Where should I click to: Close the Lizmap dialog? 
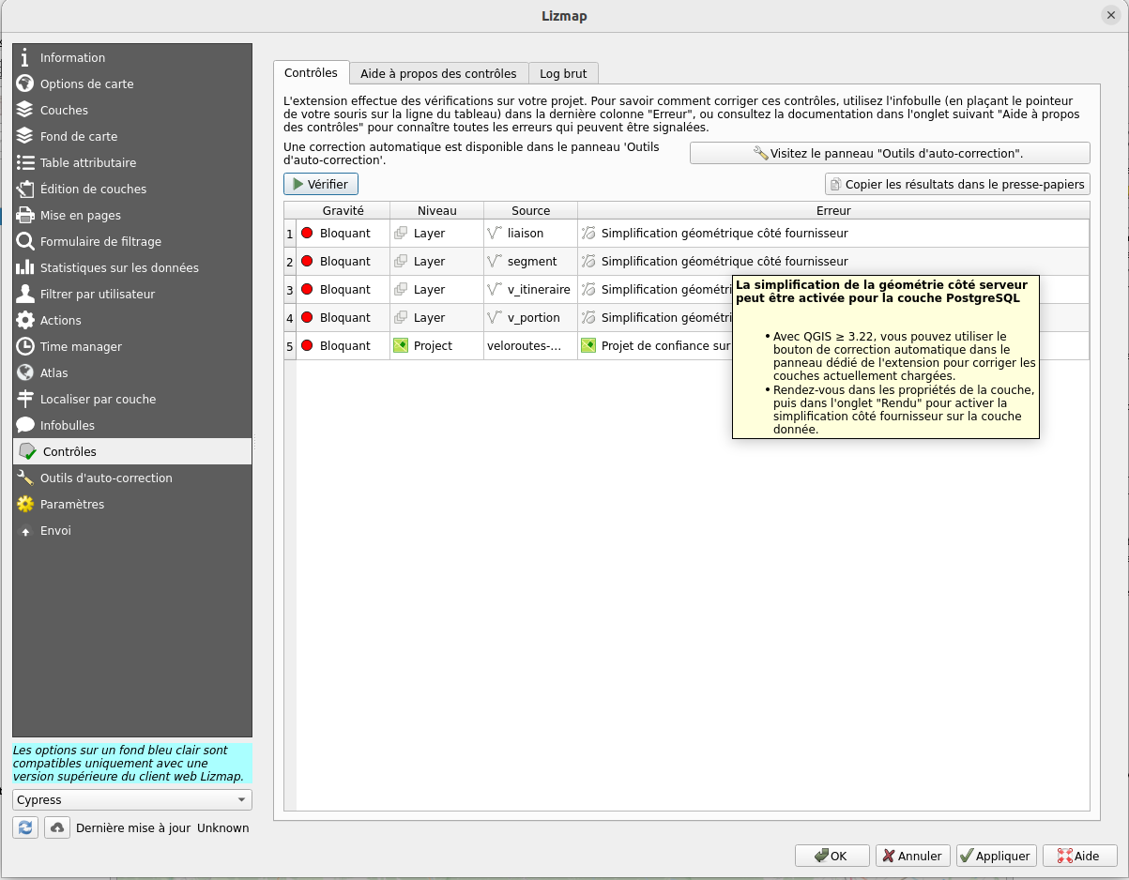(x=1110, y=15)
